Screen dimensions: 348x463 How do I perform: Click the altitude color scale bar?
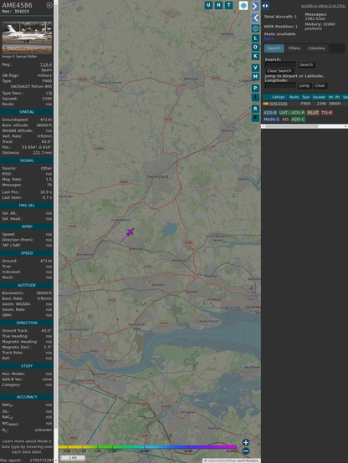[x=147, y=447]
